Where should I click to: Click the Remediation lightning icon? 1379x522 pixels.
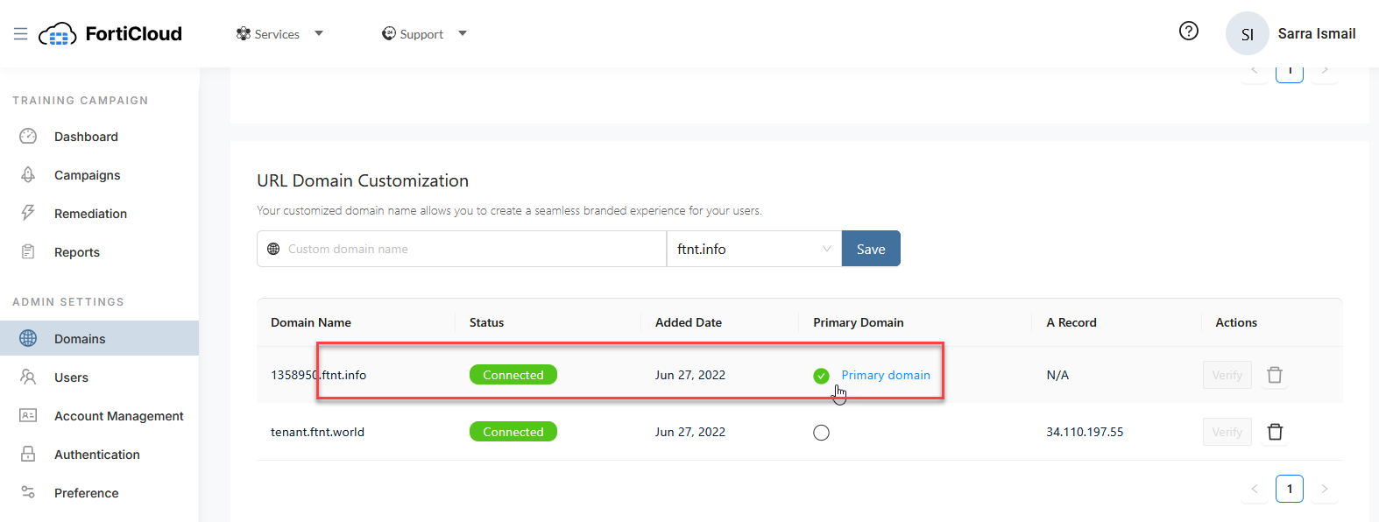click(x=28, y=213)
